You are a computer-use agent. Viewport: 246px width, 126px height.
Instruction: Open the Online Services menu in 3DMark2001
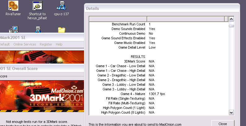[x=25, y=44]
